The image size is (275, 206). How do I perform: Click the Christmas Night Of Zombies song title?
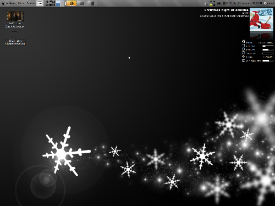226,10
